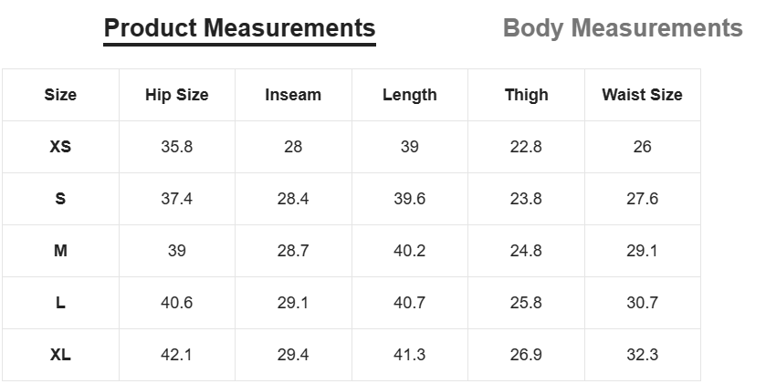Click the Hip Size column header
Viewport: 766px width, 384px height.
coord(177,95)
